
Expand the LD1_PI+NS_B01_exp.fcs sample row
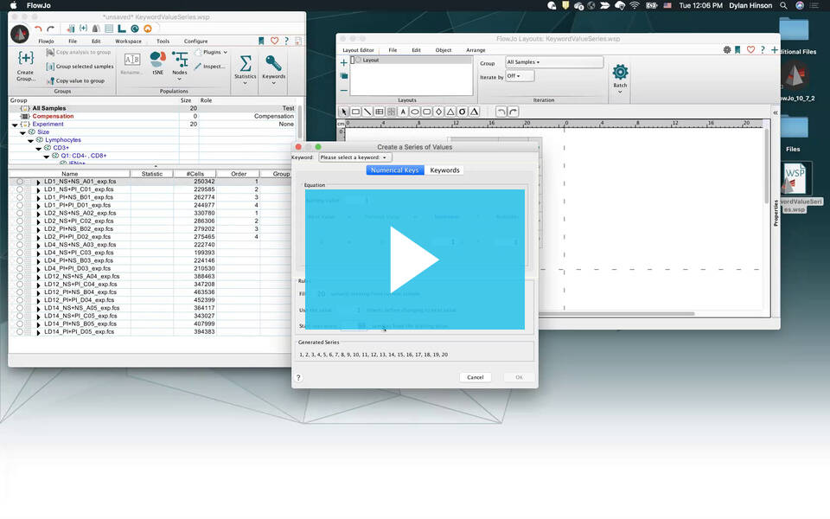tap(38, 197)
